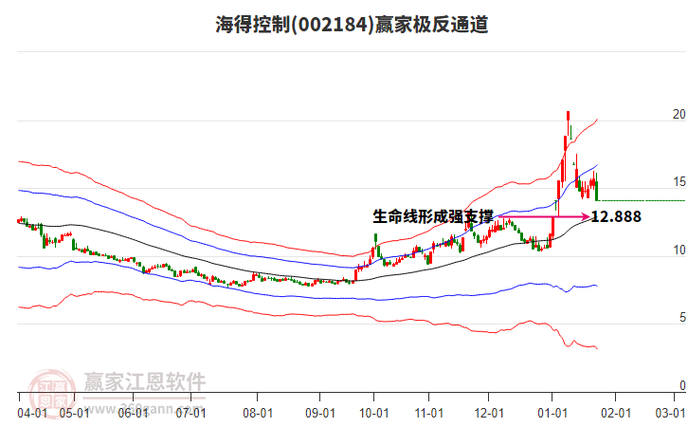Viewport: 688px width, 427px height.
Task: Click the y-axis label 20
Action: pyautogui.click(x=679, y=115)
